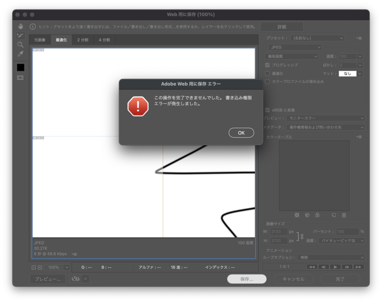The height and width of the screenshot is (302, 382).
Task: Select the Eyedropper tool
Action: tap(21, 54)
